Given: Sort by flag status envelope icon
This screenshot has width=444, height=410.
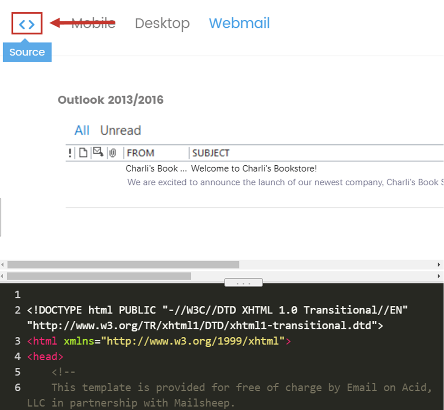Looking at the screenshot, I should 98,152.
